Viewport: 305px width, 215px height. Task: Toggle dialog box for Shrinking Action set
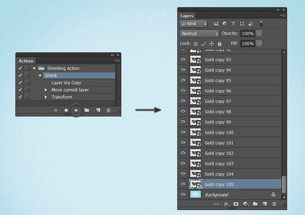tap(27, 68)
